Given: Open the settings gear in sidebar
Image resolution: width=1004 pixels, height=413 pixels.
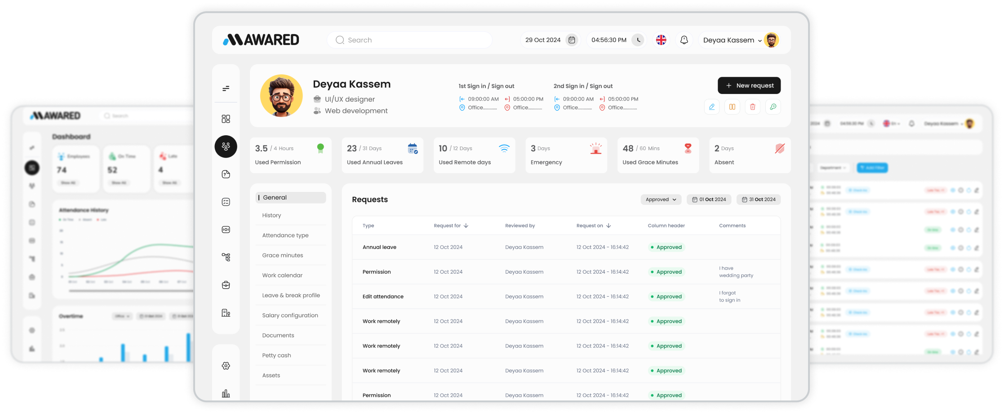Looking at the screenshot, I should pyautogui.click(x=225, y=365).
